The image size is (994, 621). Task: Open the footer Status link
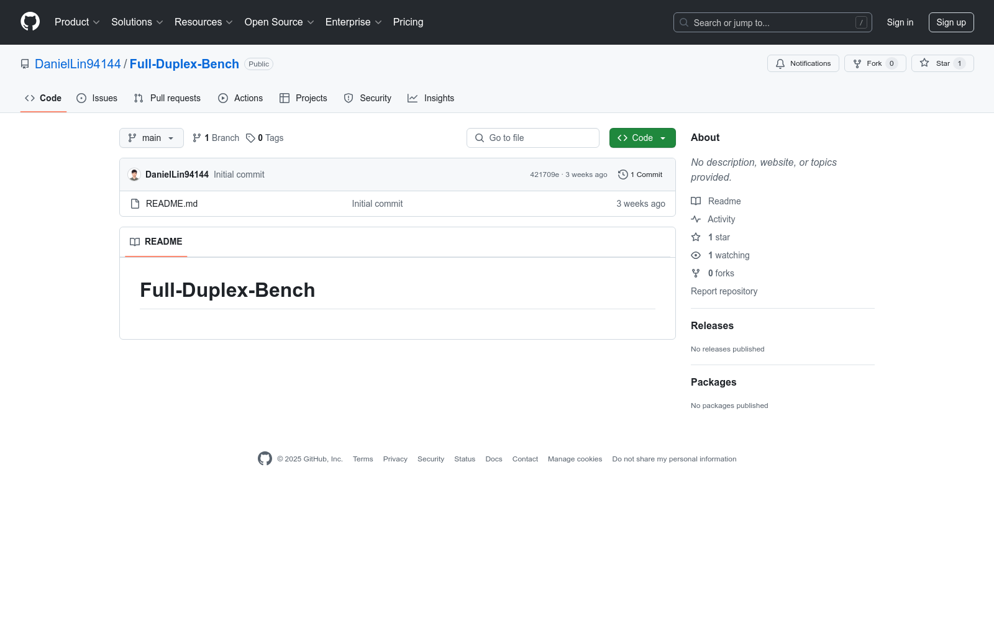[465, 459]
